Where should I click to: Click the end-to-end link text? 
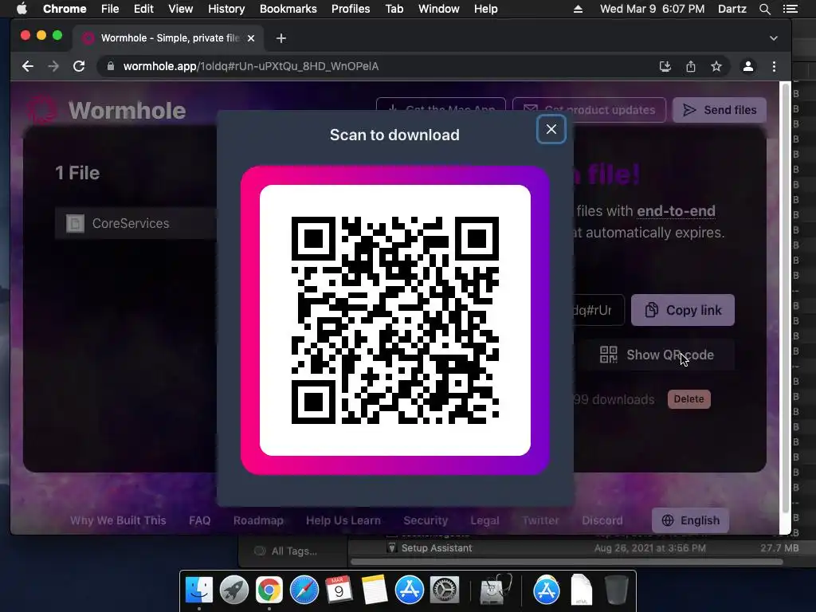[676, 210]
